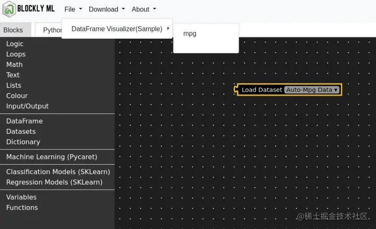Open the Download menu
The height and width of the screenshot is (229, 376).
click(x=107, y=9)
